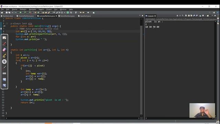Click the Clear Console icon

tap(186, 15)
